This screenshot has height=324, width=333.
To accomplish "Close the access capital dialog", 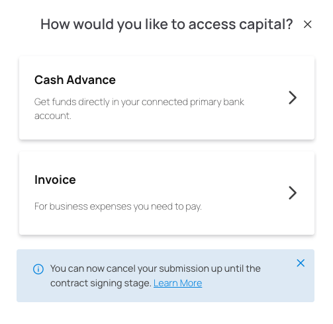I will click(307, 24).
